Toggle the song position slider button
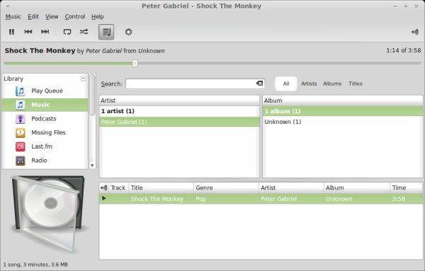Screen dimensions: 425x271 tap(106, 32)
